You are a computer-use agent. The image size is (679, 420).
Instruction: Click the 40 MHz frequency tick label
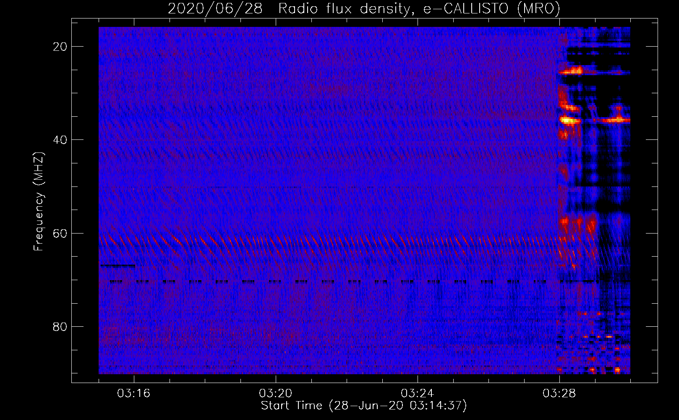60,140
